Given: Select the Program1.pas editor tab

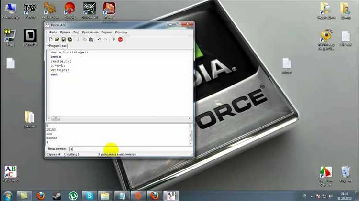Looking at the screenshot, I should point(57,46).
